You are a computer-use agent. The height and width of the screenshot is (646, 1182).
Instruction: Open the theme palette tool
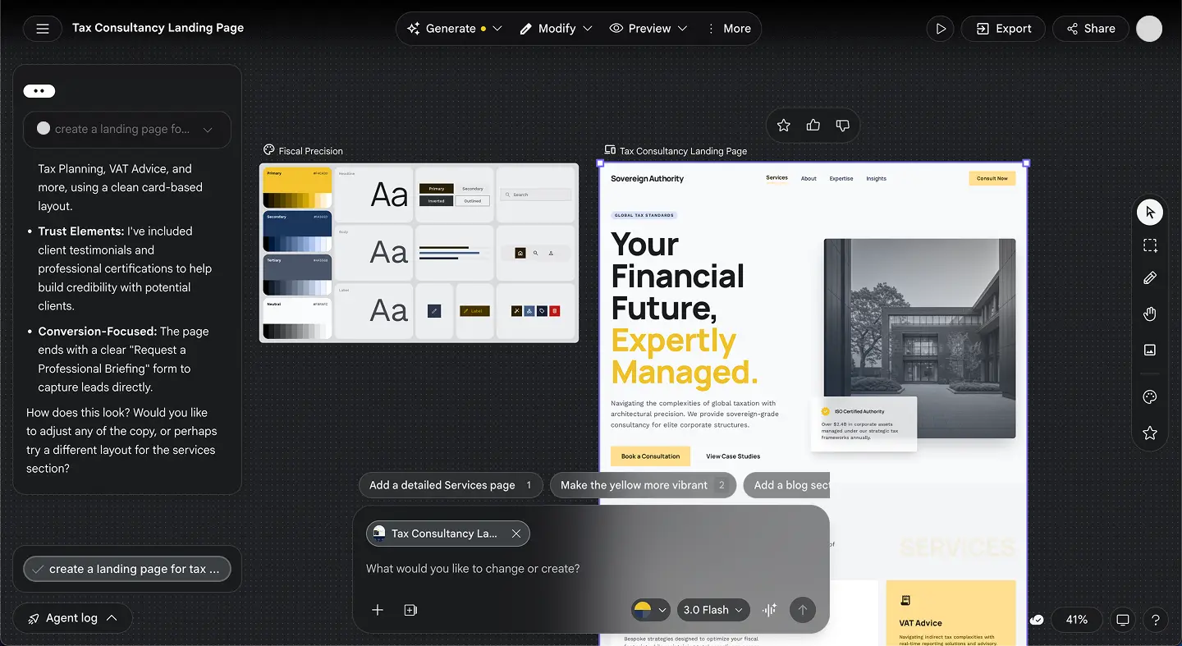[x=1149, y=396]
